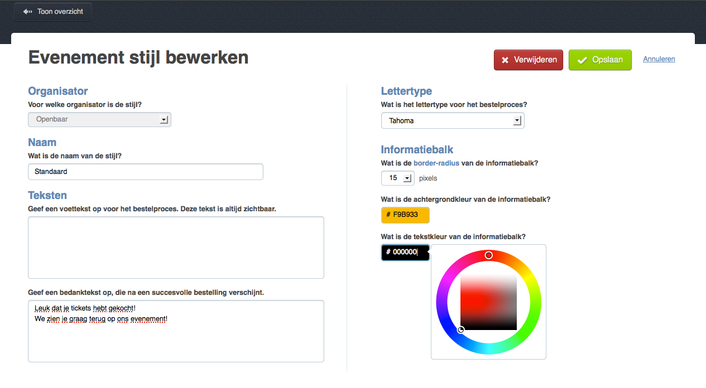The image size is (706, 388).
Task: Click the bedanktekst text area
Action: pos(176,331)
